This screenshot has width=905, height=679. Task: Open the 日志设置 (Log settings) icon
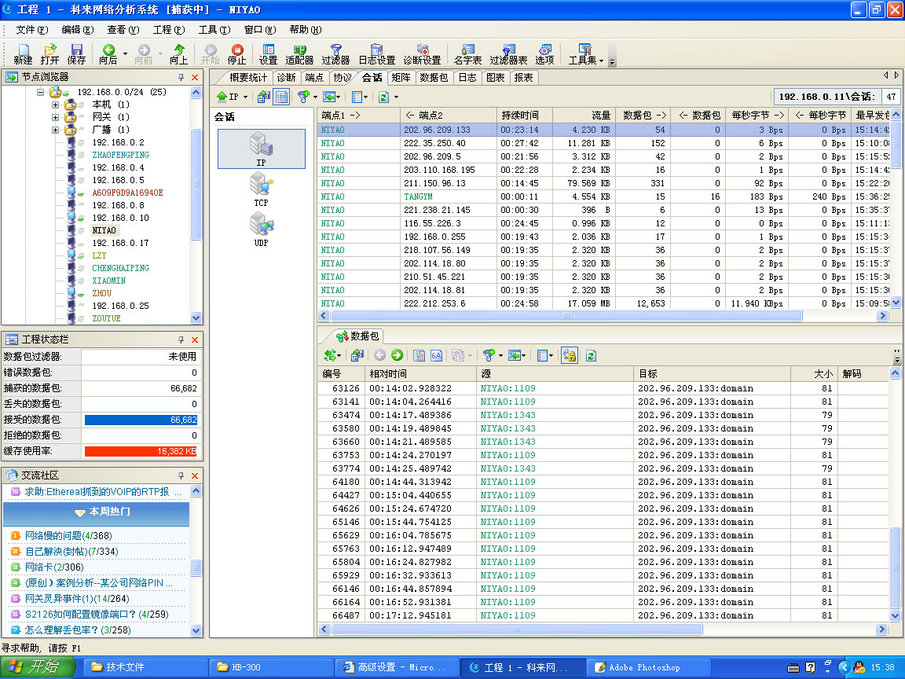(x=376, y=53)
